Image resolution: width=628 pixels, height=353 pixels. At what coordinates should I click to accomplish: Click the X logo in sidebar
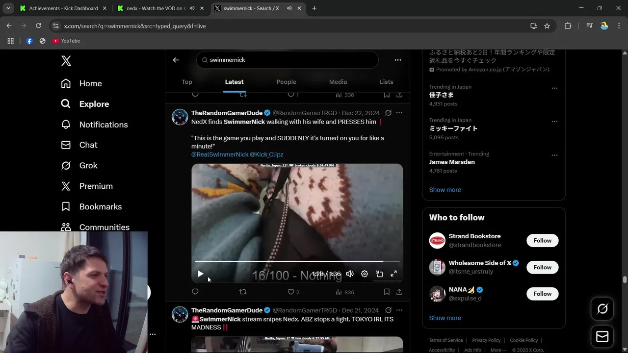point(66,61)
